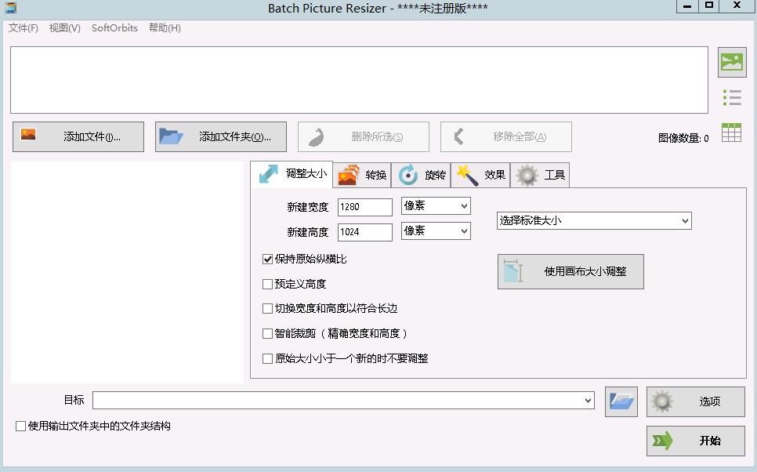This screenshot has width=757, height=472.
Task: Switch to grid table view icon
Action: 731,133
